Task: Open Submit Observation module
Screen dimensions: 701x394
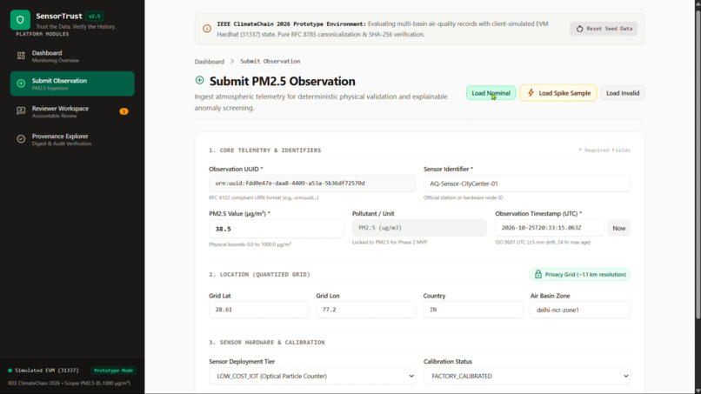Action: click(x=72, y=83)
